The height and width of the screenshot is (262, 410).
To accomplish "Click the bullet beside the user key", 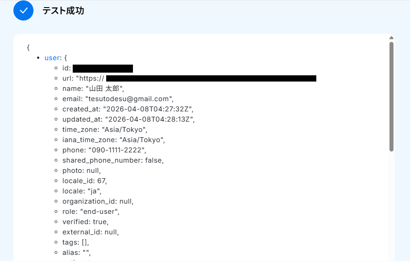I will (39, 58).
